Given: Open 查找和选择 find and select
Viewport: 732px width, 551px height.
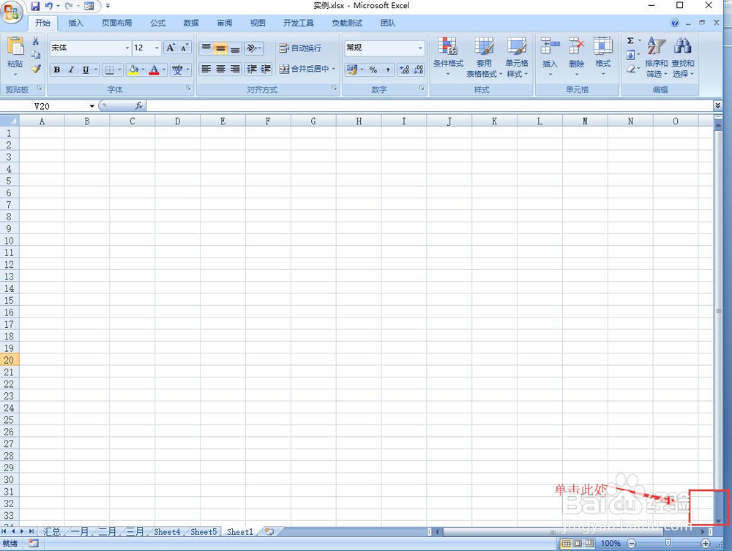Looking at the screenshot, I should click(682, 57).
